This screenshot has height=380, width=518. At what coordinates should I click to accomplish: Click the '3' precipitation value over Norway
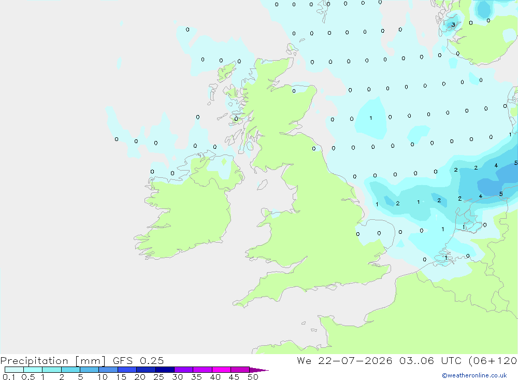tap(453, 25)
